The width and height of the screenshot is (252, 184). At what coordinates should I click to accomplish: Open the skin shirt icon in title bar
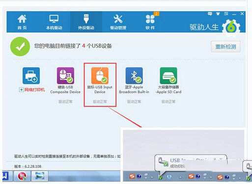tap(218, 14)
